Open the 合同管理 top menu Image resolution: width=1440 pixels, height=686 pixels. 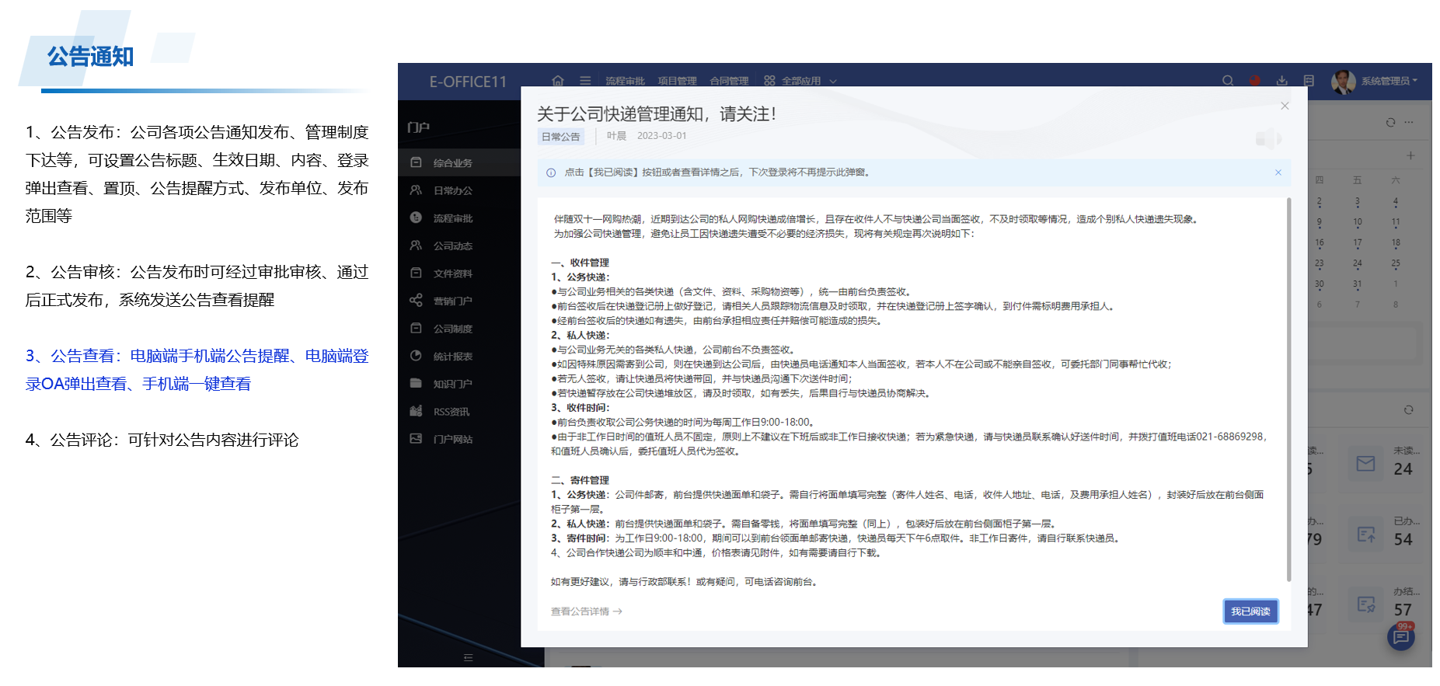pyautogui.click(x=729, y=81)
